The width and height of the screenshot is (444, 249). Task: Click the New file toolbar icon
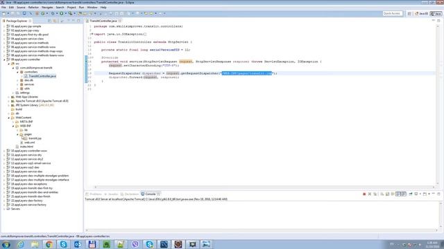tap(4, 13)
